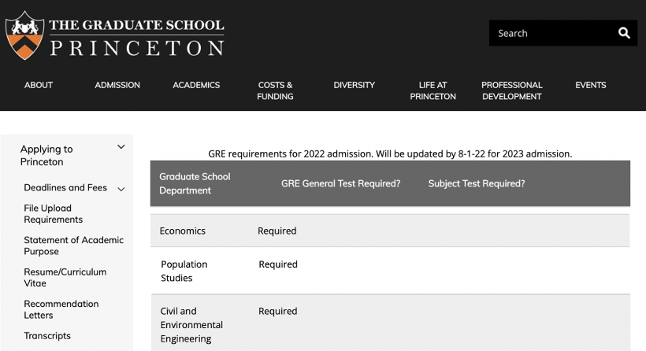
Task: Open the Costs & Funding menu
Action: coord(275,91)
